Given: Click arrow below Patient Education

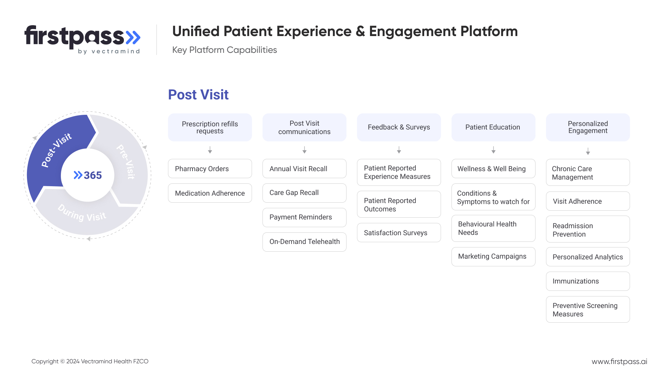Looking at the screenshot, I should coord(493,150).
